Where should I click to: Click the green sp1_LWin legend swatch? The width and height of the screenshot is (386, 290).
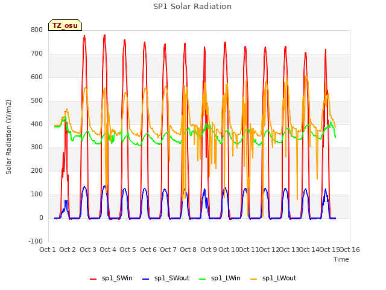point(203,279)
